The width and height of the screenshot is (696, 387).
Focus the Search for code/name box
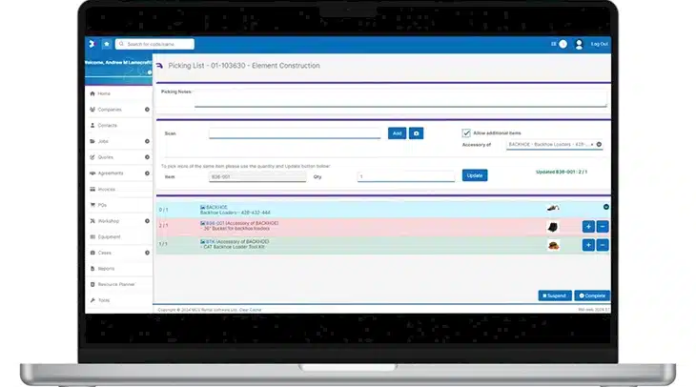pos(154,44)
